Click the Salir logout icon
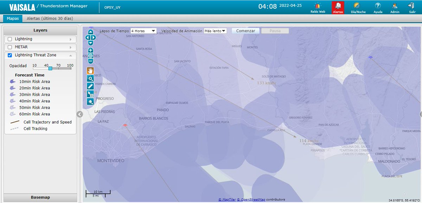The image size is (422, 203). click(412, 7)
